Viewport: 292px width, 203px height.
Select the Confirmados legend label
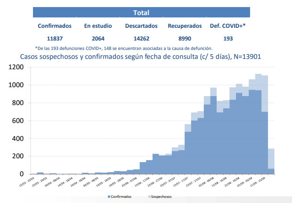pos(122,196)
